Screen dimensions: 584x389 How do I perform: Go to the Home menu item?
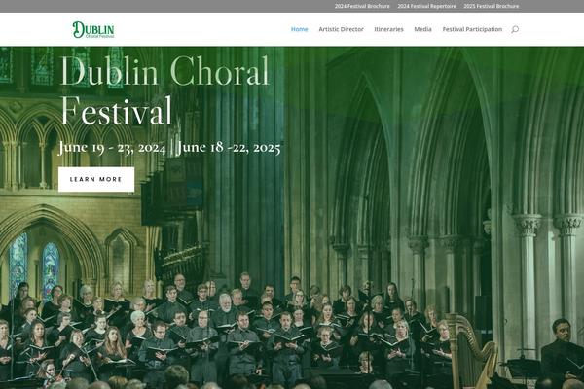coord(300,29)
